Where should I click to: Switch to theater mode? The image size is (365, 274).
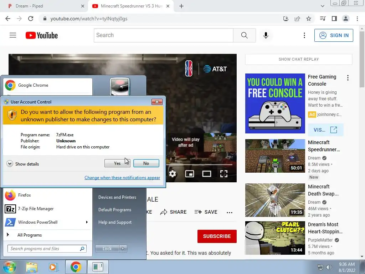pyautogui.click(x=207, y=174)
